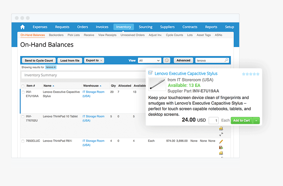Image resolution: width=283 pixels, height=186 pixels.
Task: Open the Requests menu
Action: click(x=62, y=27)
